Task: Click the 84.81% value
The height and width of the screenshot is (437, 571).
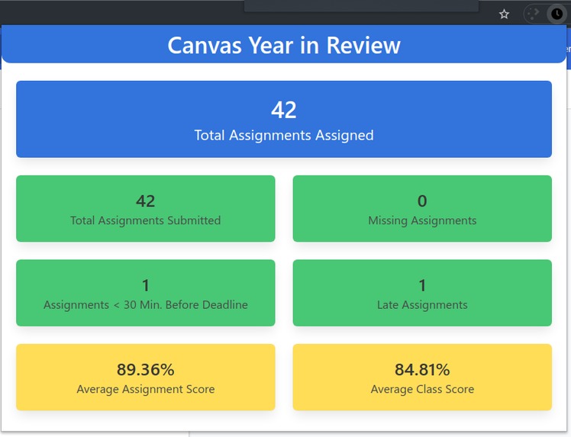Action: click(422, 370)
